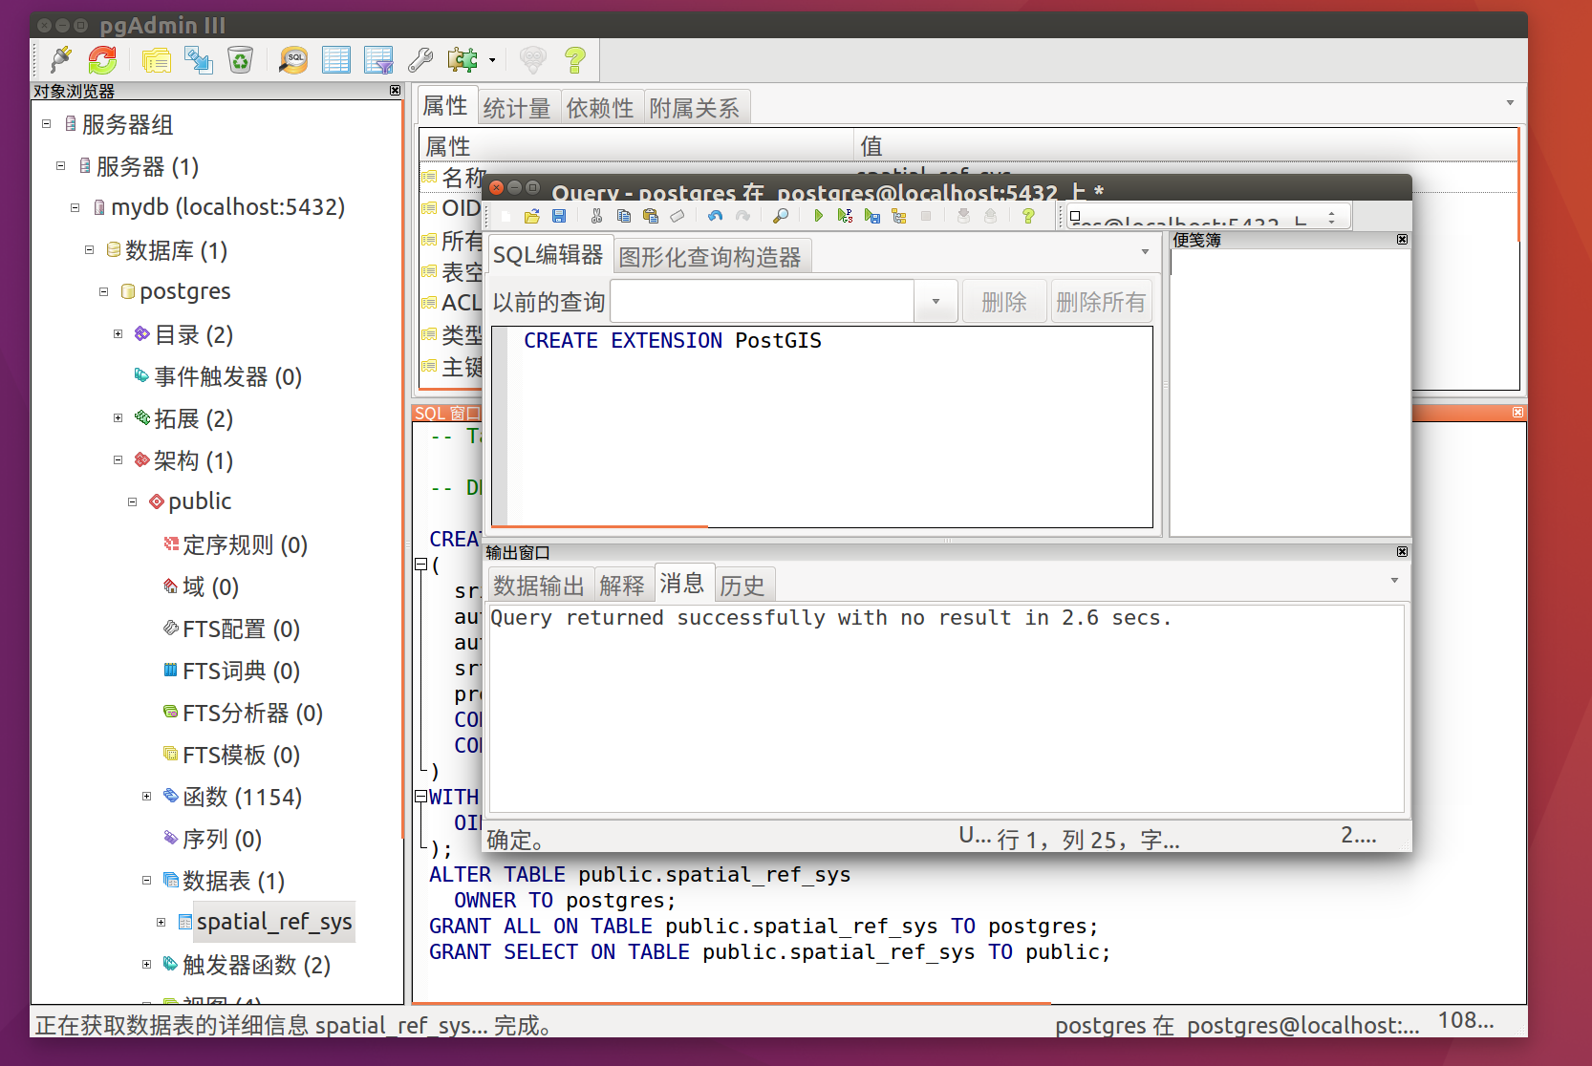The width and height of the screenshot is (1592, 1066).
Task: Close the 便笺簿 scratch pad panel
Action: (1402, 240)
